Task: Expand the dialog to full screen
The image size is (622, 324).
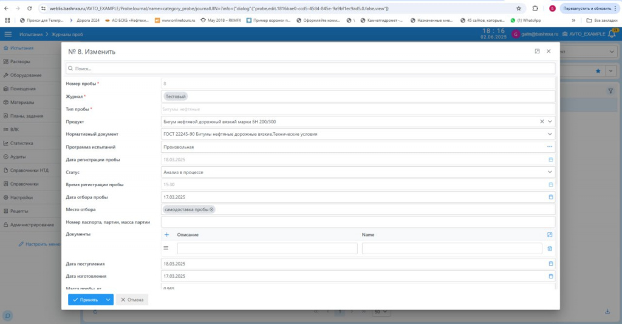Action: pos(537,51)
